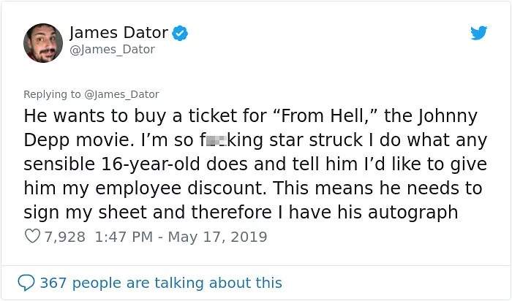The image size is (512, 301).
Task: Click the 7,928 likes count
Action: [x=64, y=237]
